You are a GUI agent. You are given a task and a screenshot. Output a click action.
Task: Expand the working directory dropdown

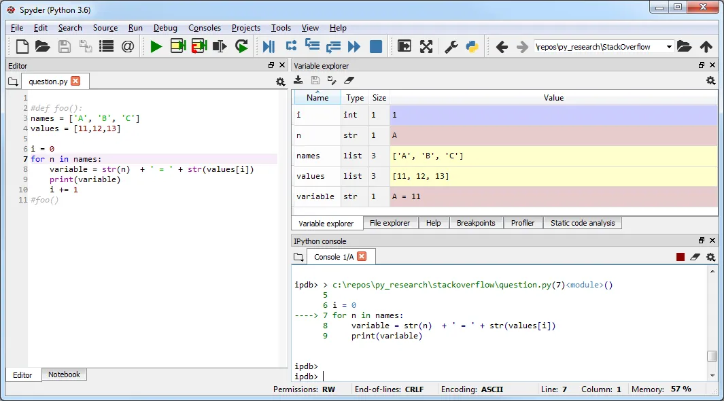669,47
